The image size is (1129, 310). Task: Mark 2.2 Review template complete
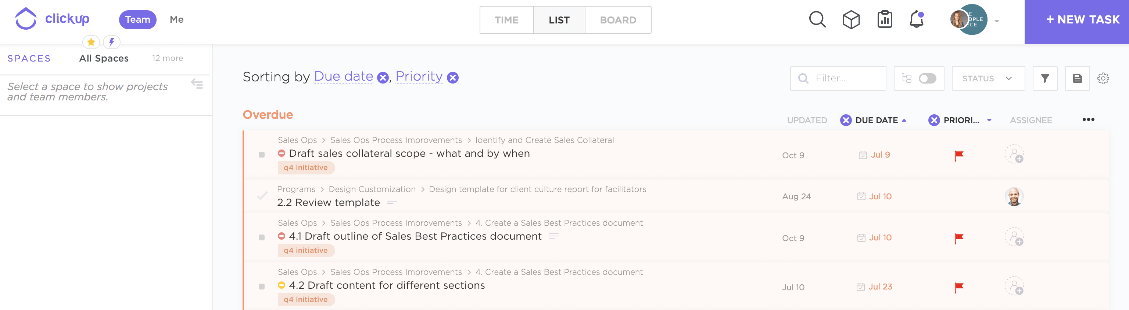(262, 196)
